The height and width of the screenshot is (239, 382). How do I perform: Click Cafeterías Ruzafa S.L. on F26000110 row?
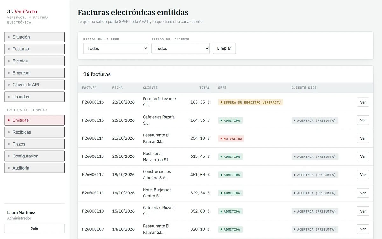159,211
